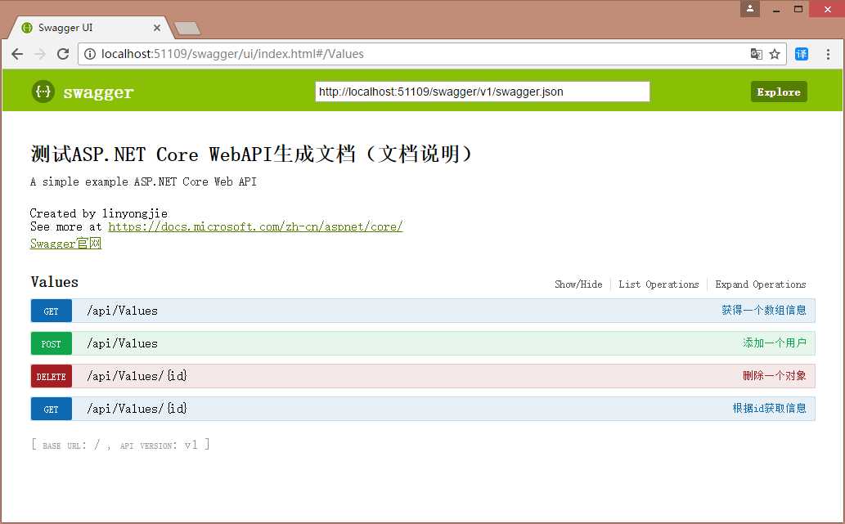Click the 根据id获取信息 description
This screenshot has width=845, height=524.
[x=770, y=408]
